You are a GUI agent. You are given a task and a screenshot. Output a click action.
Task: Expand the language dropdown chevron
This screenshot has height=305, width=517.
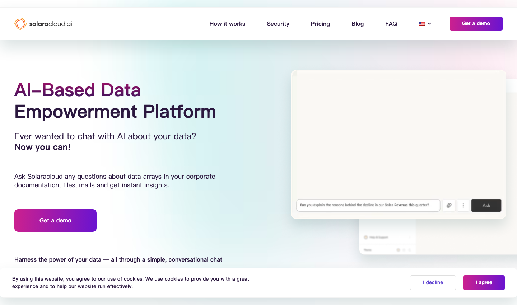click(429, 24)
